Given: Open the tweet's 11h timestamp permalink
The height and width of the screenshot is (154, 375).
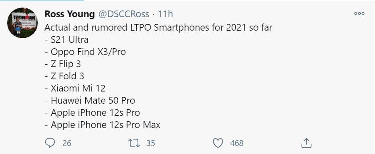Looking at the screenshot, I should point(165,14).
